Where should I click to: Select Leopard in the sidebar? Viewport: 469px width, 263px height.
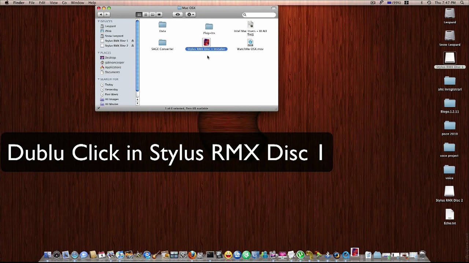pyautogui.click(x=108, y=26)
